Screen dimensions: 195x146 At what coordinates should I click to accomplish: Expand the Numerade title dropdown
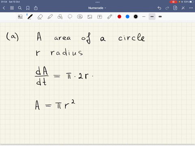point(97,8)
